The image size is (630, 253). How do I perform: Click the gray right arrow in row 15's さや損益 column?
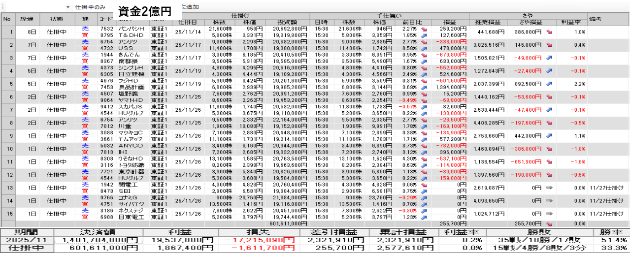(549, 214)
